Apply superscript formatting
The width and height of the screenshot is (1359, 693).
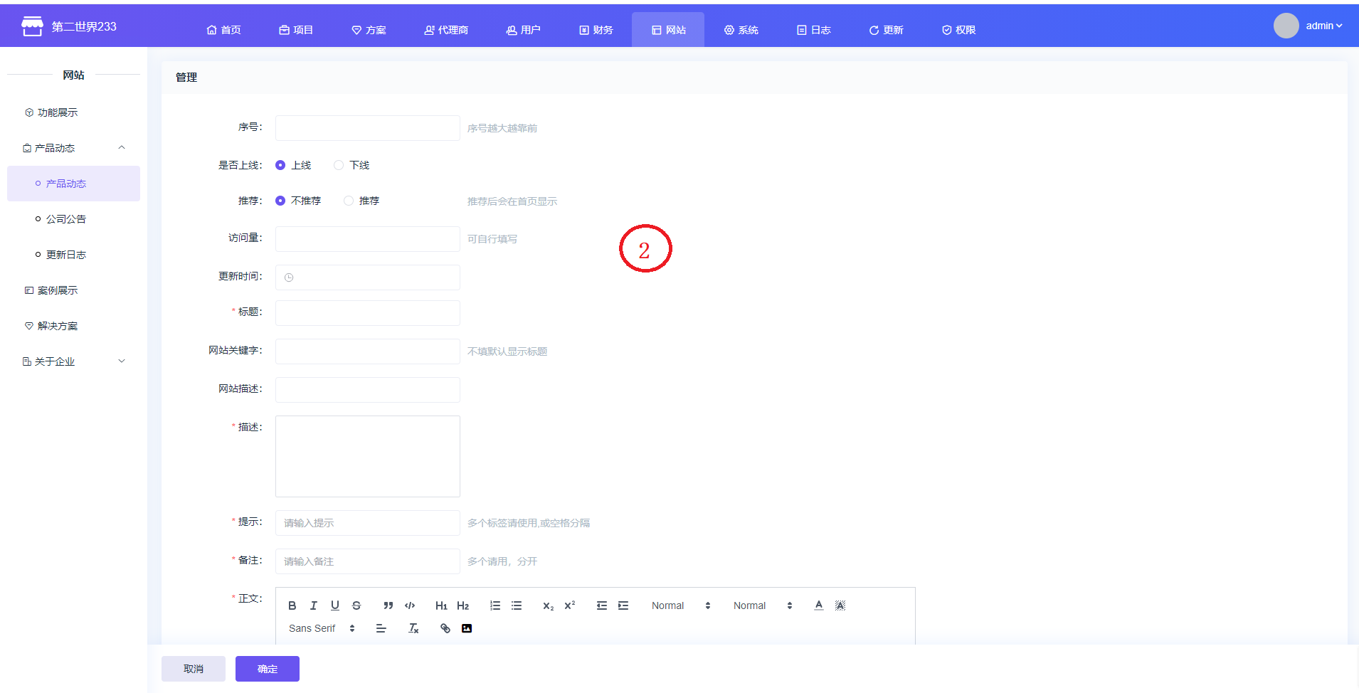click(x=570, y=605)
